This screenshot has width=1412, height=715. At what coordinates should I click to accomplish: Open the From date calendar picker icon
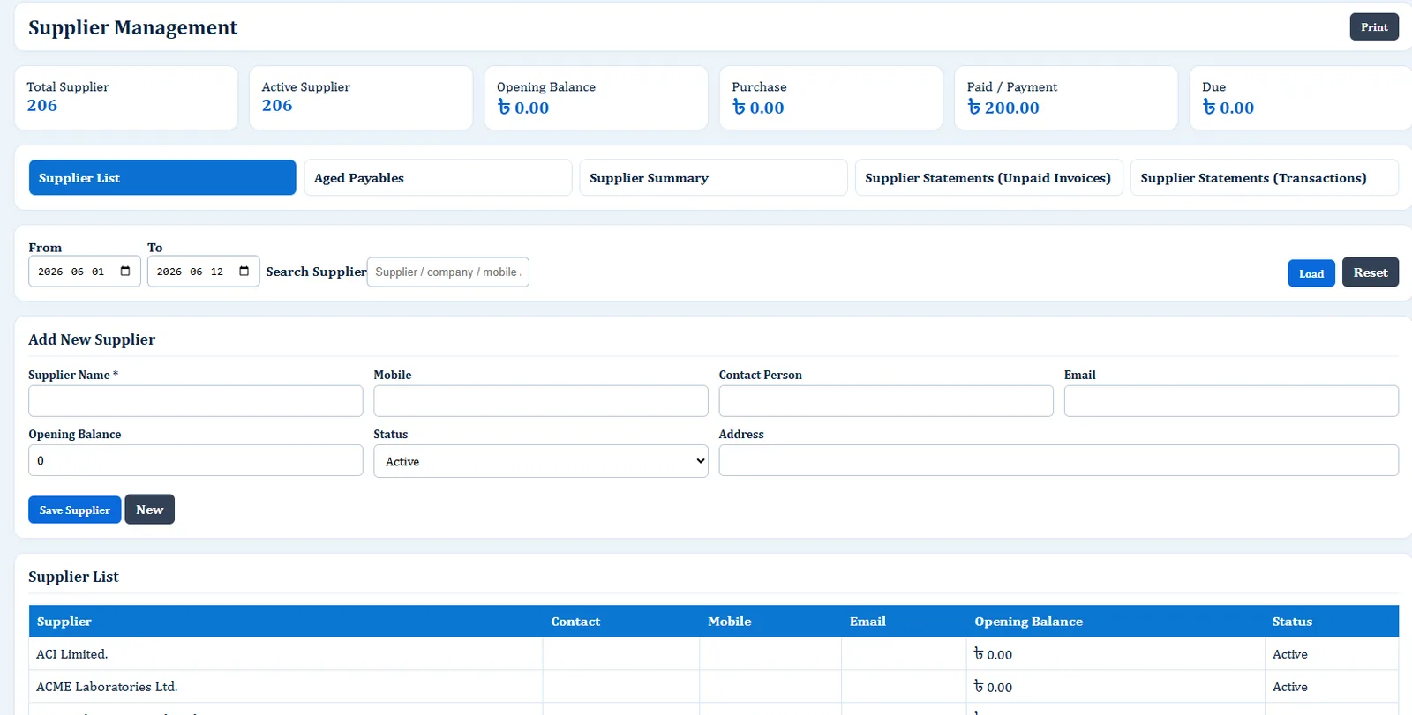tap(125, 272)
